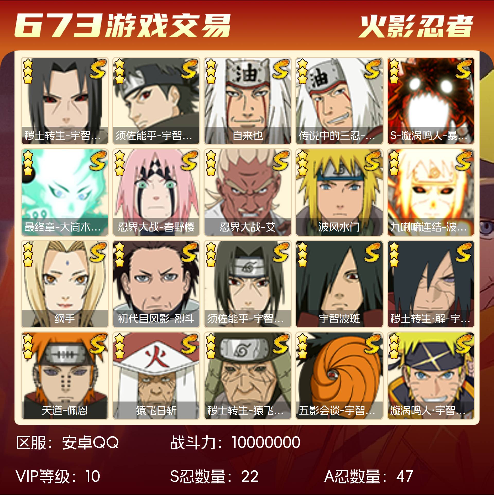
Task: Click the 战斗力 10000000 label
Action: tap(235, 442)
